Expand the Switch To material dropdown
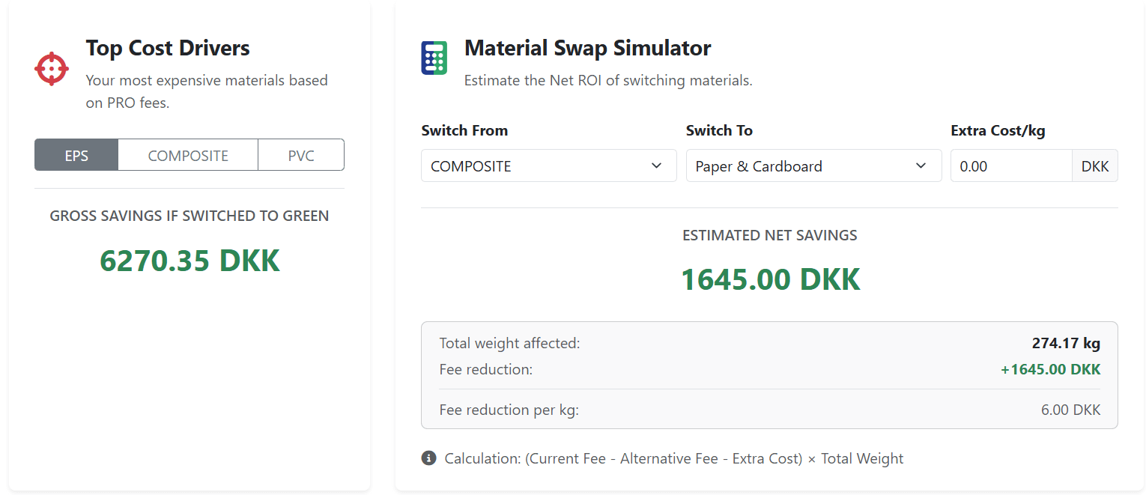This screenshot has width=1146, height=495. [x=813, y=165]
